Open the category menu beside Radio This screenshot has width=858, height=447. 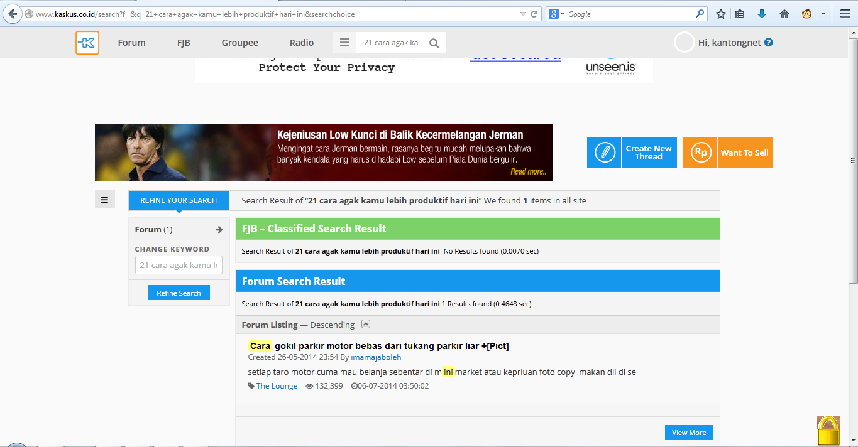pos(344,43)
